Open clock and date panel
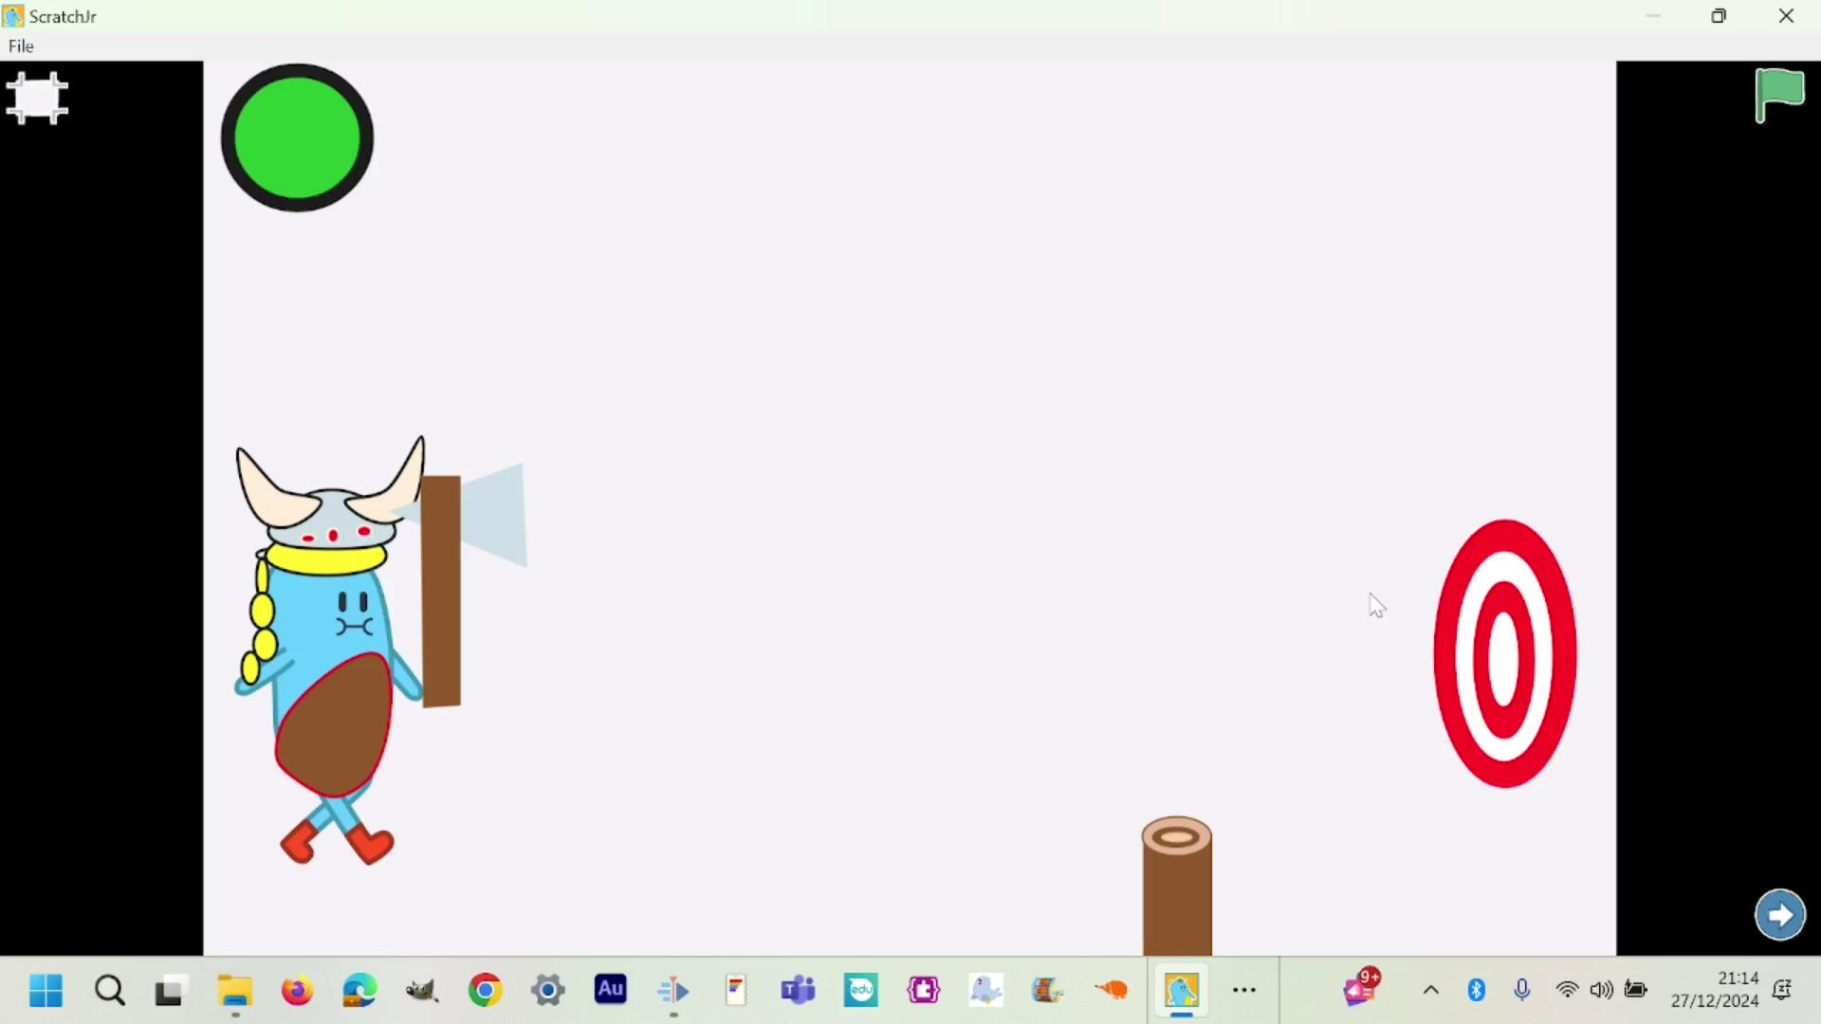This screenshot has width=1821, height=1024. click(x=1715, y=990)
